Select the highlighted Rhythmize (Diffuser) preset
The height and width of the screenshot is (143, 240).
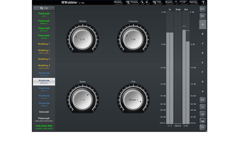coord(44,82)
